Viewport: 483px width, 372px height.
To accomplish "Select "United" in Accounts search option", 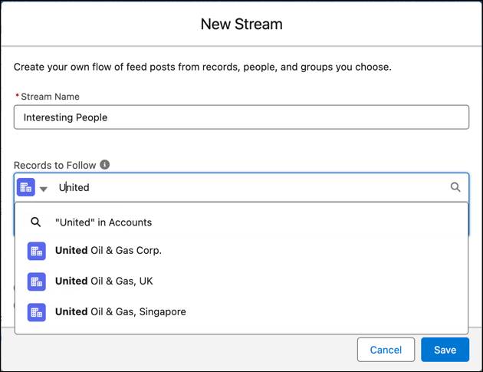I will [x=103, y=222].
